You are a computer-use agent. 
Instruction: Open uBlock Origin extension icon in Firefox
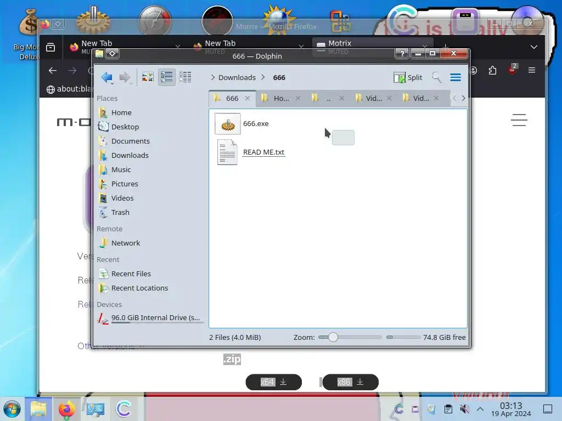coord(512,70)
